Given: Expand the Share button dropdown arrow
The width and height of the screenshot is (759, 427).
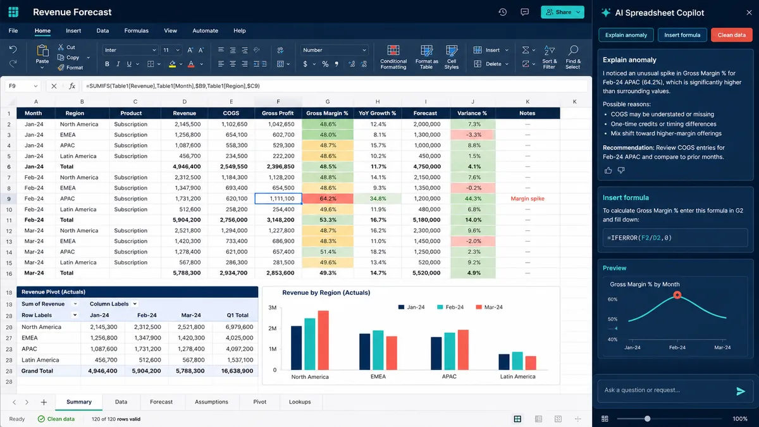Looking at the screenshot, I should tap(578, 12).
